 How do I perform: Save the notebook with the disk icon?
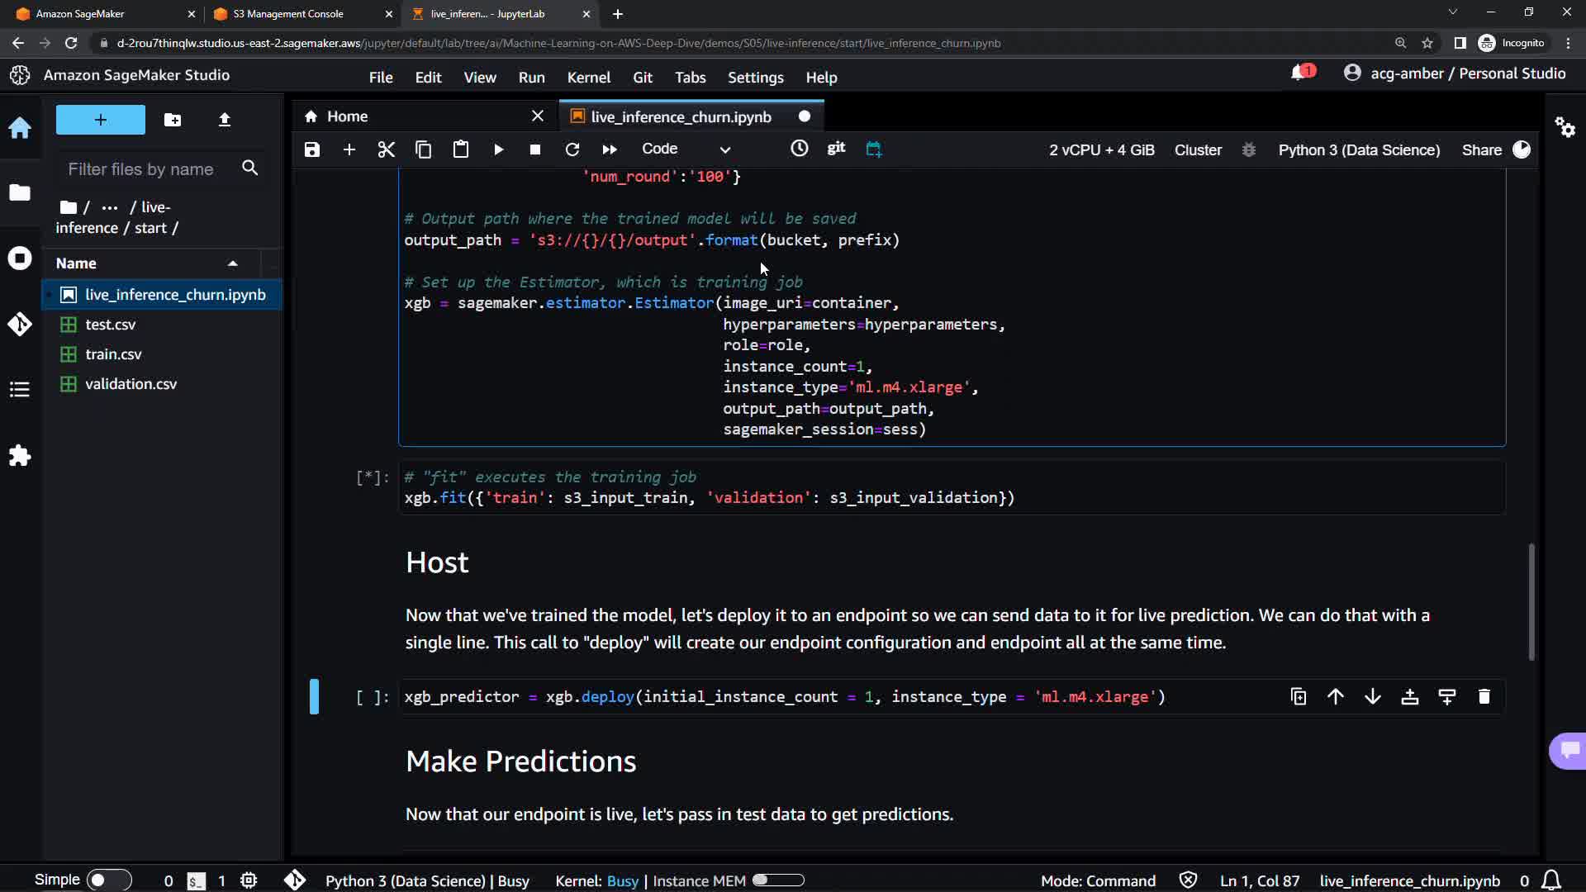(311, 149)
